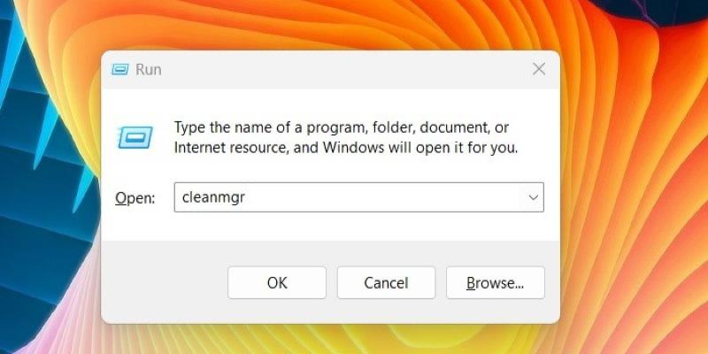708x354 pixels.
Task: Click OK to launch cleanmgr
Action: coord(277,282)
